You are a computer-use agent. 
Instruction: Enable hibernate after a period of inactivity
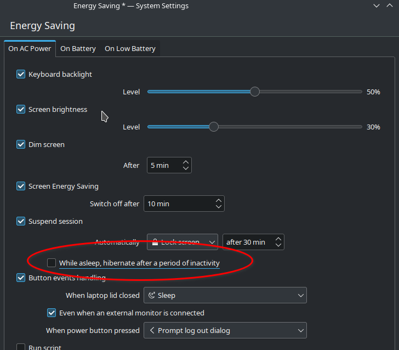tap(52, 263)
